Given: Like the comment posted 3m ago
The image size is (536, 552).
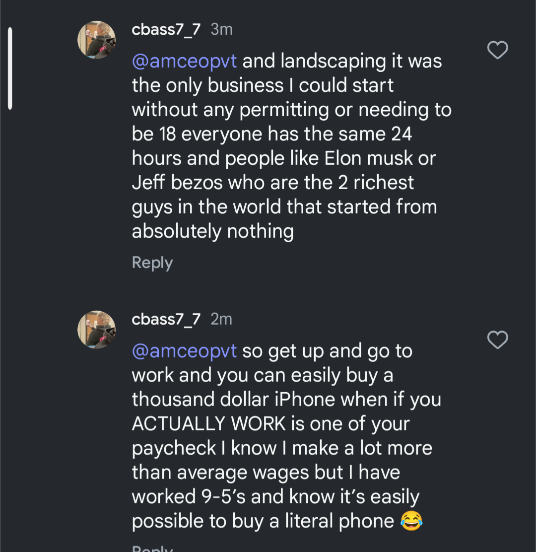Looking at the screenshot, I should pos(497,50).
